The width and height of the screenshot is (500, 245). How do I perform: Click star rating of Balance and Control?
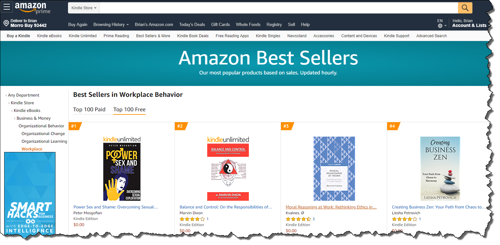point(192,219)
